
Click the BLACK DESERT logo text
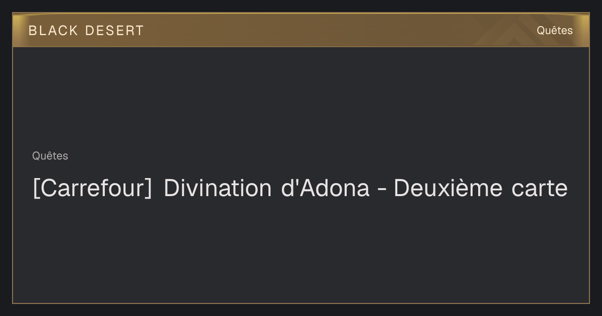(86, 31)
